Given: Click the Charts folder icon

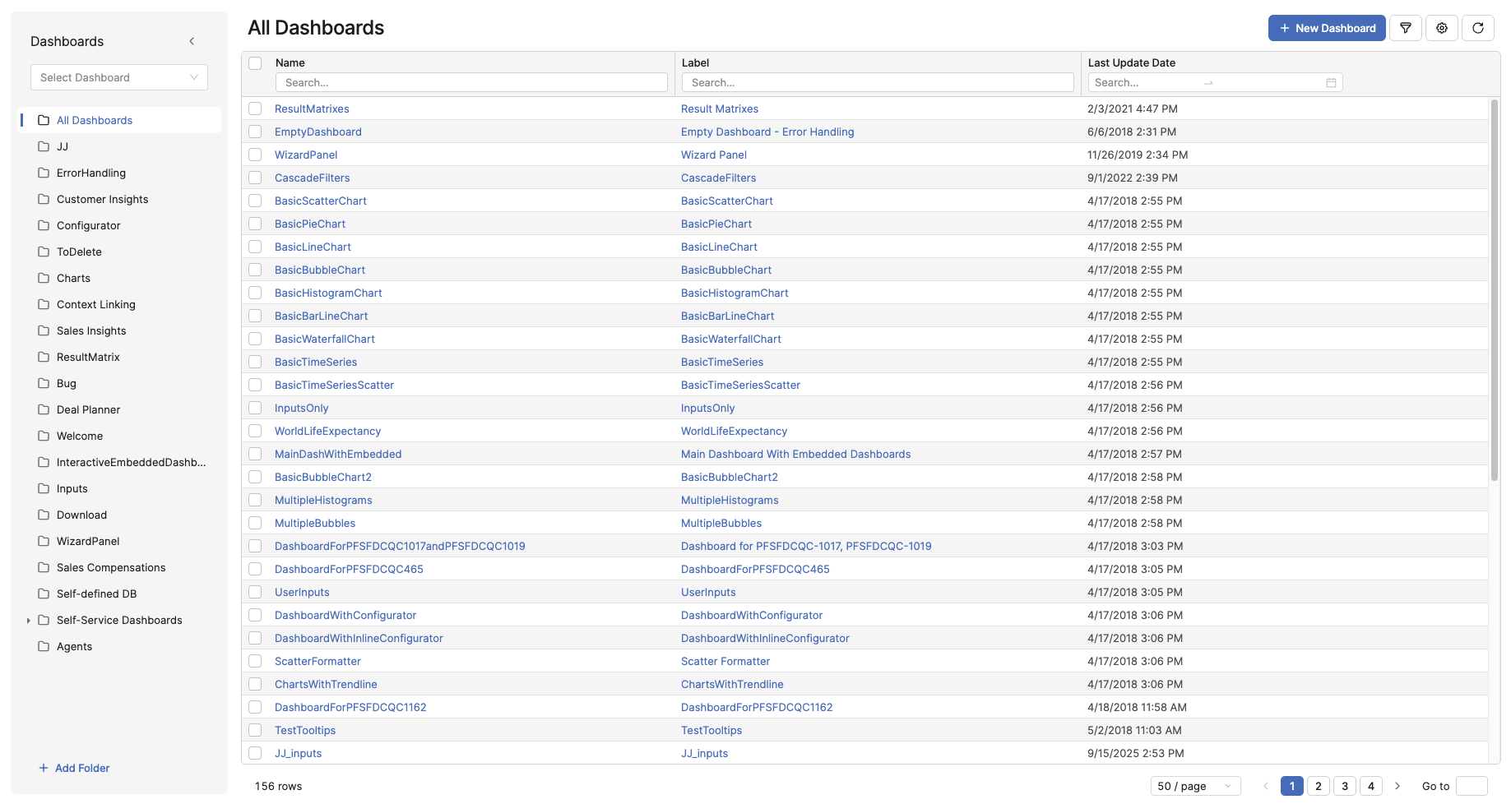Looking at the screenshot, I should pyautogui.click(x=44, y=278).
